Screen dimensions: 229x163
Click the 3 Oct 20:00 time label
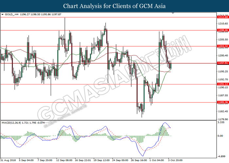(175, 160)
